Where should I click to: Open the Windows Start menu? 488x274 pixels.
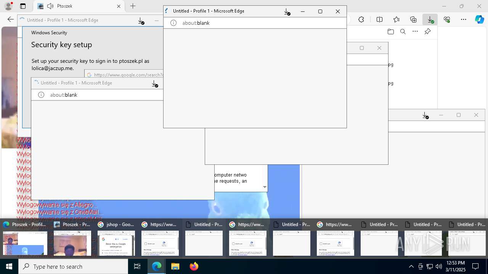9,266
